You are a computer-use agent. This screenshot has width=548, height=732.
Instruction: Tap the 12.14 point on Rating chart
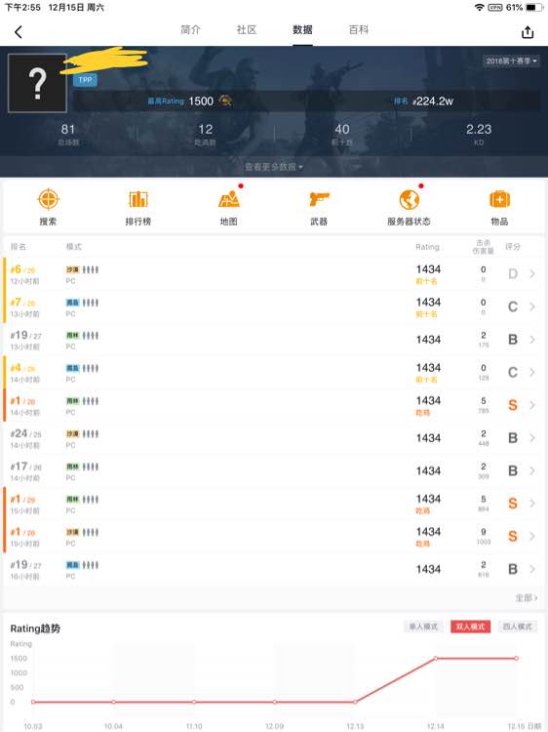click(x=436, y=658)
